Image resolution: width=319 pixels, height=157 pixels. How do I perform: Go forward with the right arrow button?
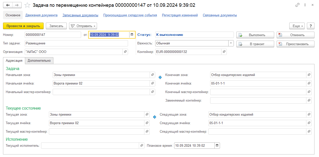(x=17, y=5)
